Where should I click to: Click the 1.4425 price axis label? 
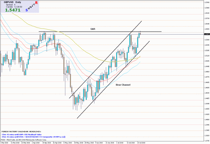207,98
